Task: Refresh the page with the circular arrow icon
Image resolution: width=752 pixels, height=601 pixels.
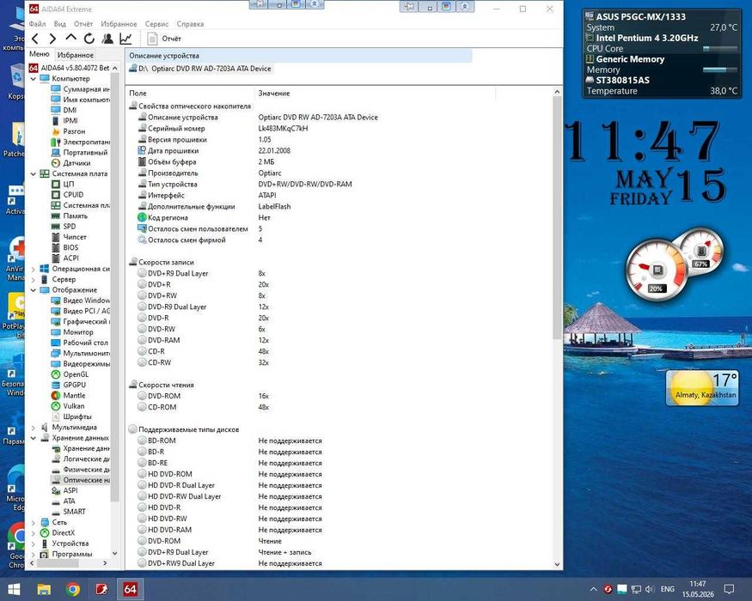Action: 89,39
